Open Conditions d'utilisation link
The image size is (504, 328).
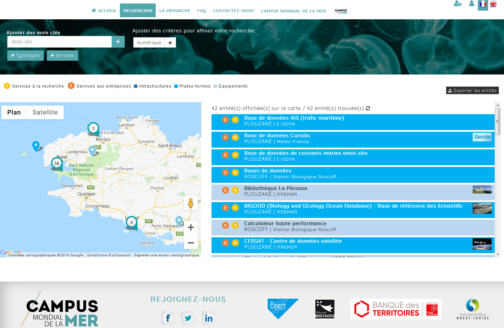(109, 255)
